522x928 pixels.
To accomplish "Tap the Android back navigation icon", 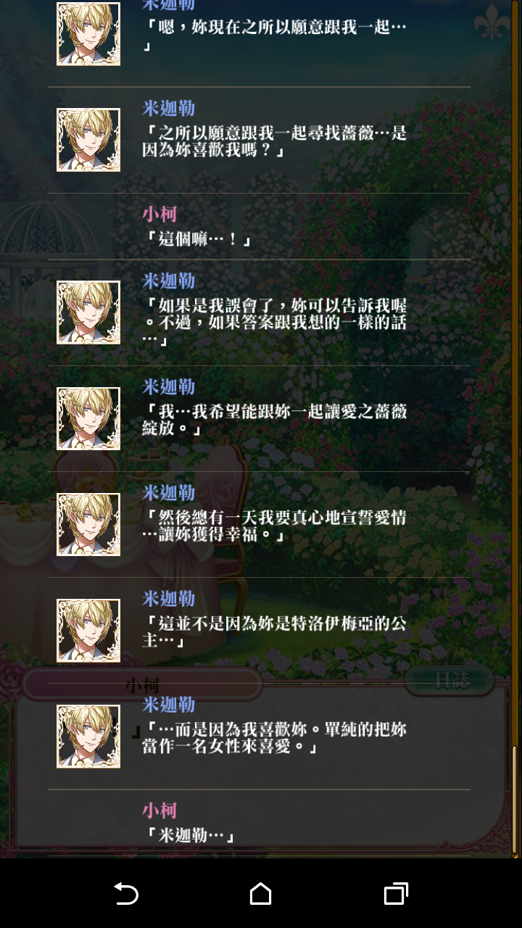I will point(126,893).
